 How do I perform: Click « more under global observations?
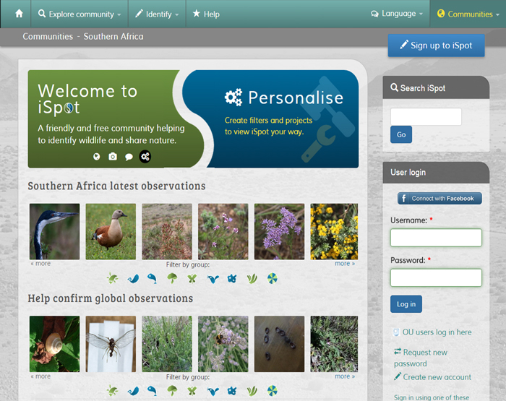tap(40, 376)
